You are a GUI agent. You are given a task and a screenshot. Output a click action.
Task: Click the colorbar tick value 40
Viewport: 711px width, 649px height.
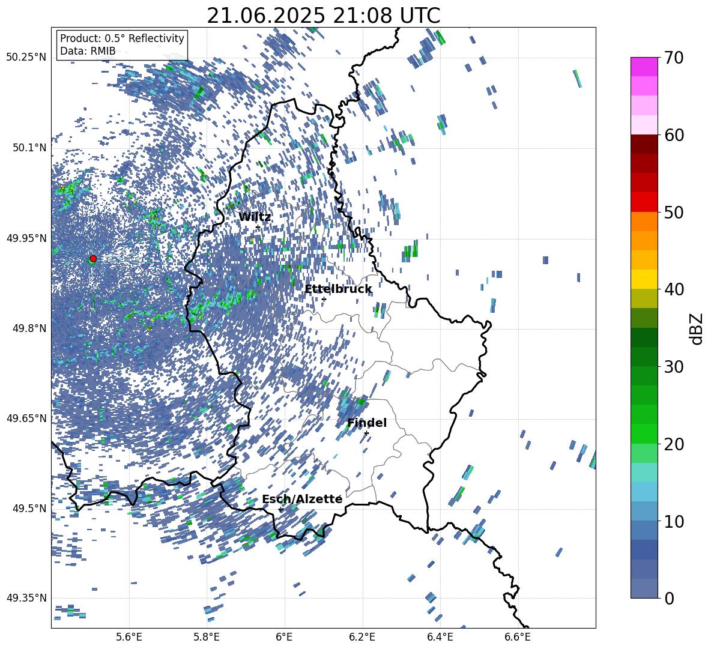coord(674,289)
